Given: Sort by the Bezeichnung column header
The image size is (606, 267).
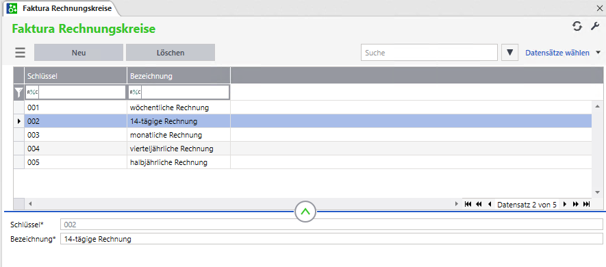Looking at the screenshot, I should [179, 76].
